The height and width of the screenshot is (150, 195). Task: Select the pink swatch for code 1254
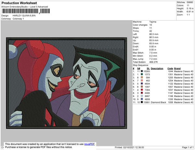(141, 80)
